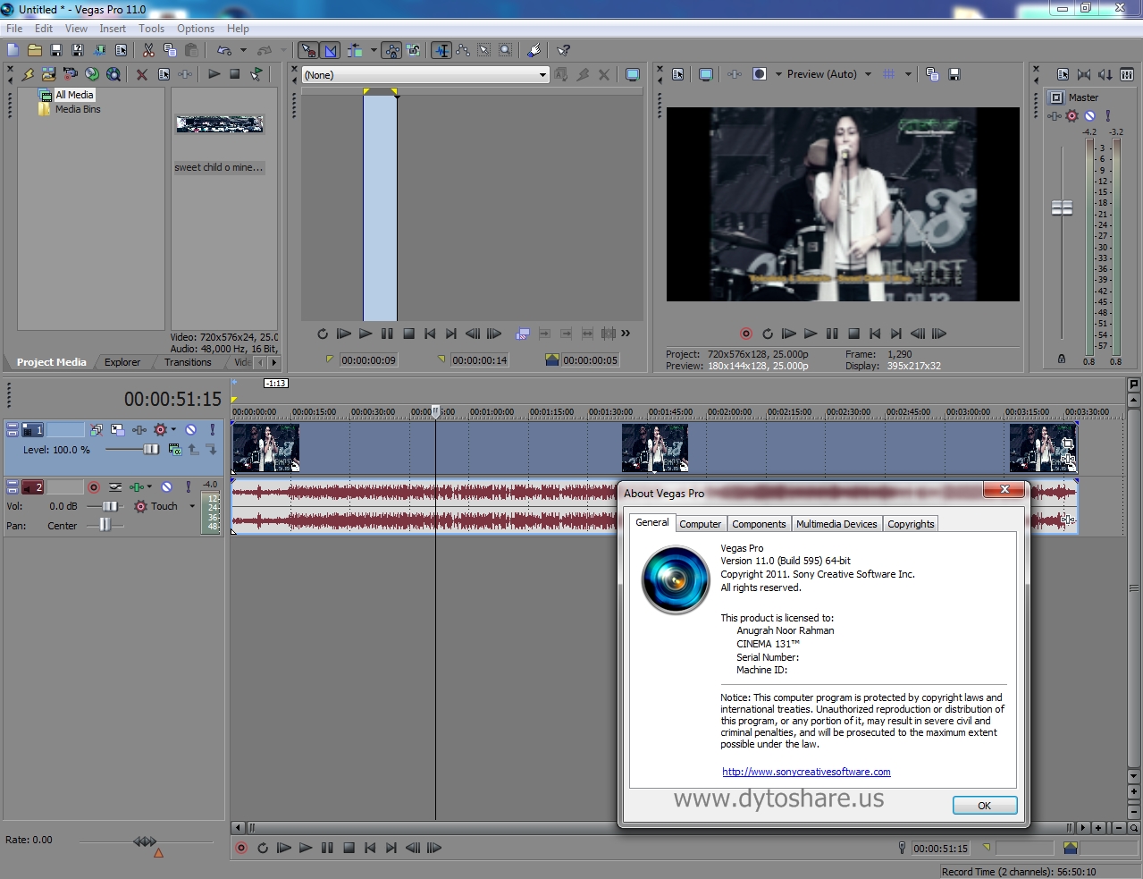Open Track Motion on video track 1

coord(118,430)
